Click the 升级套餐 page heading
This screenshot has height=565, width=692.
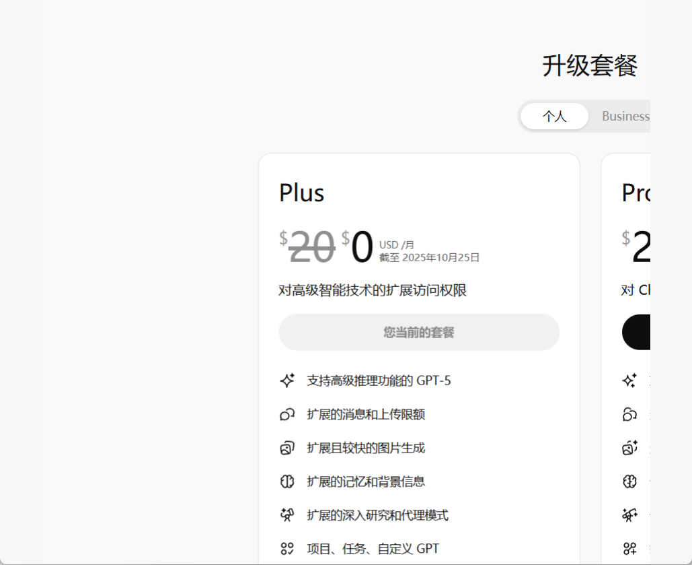[590, 66]
